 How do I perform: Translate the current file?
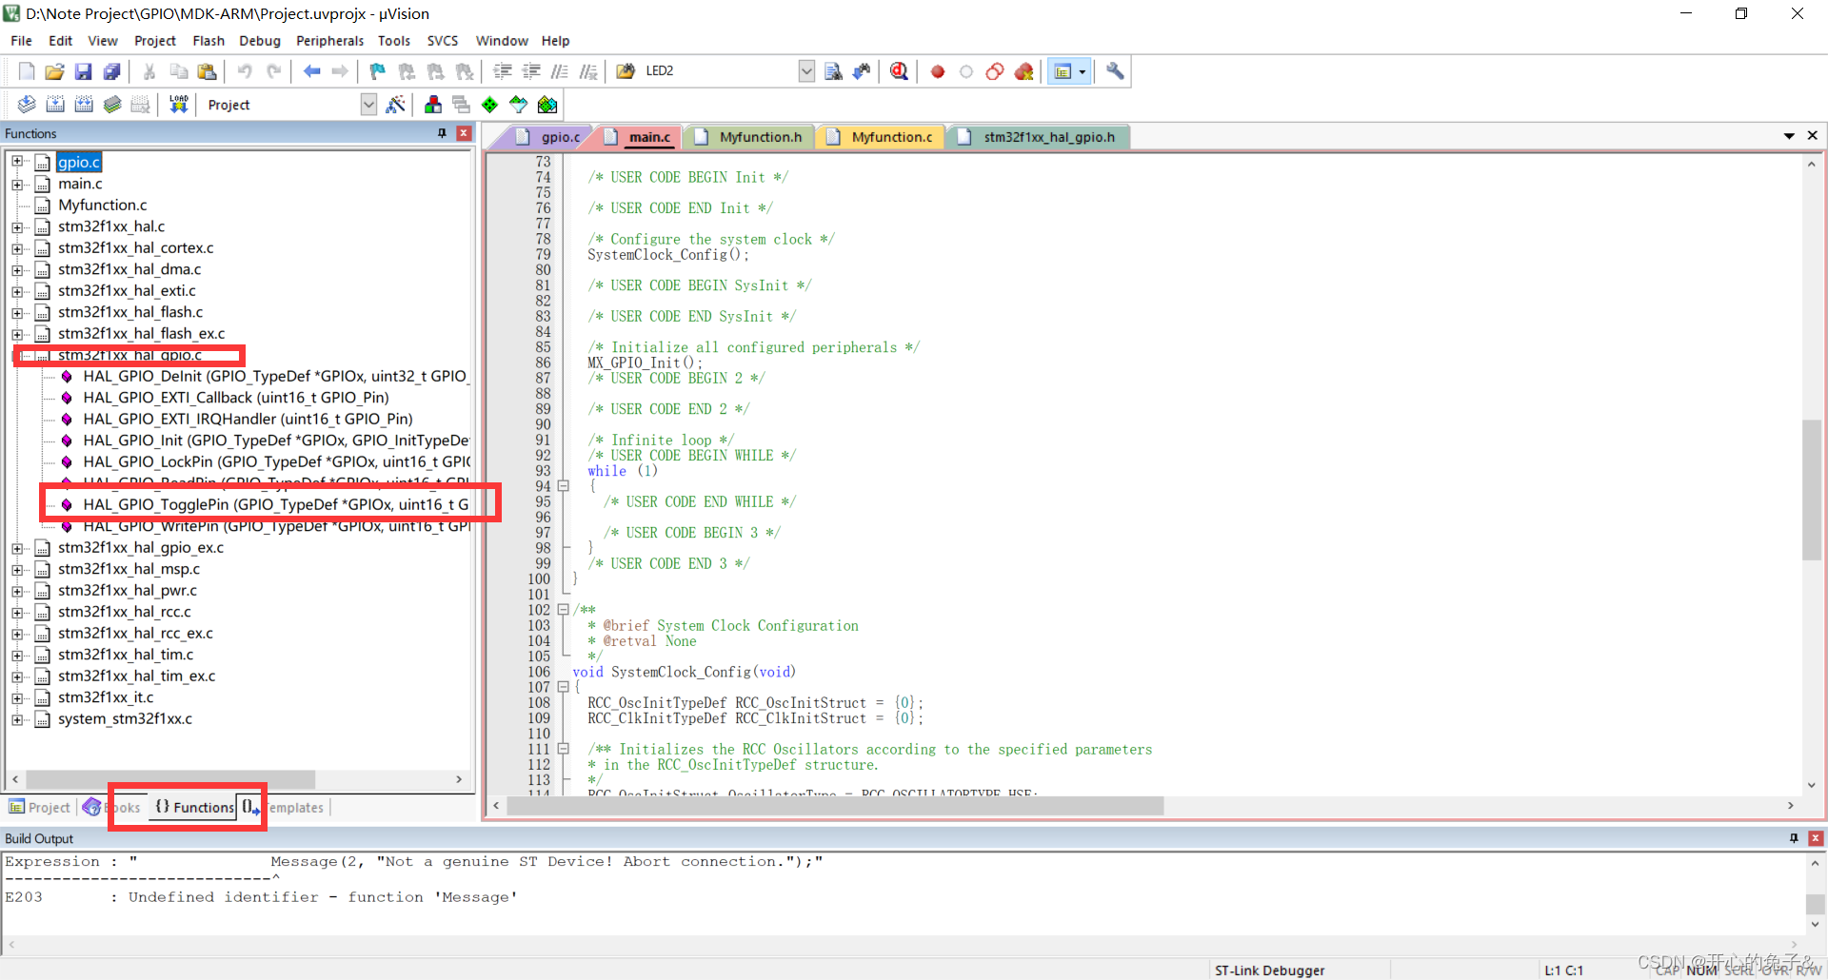27,105
